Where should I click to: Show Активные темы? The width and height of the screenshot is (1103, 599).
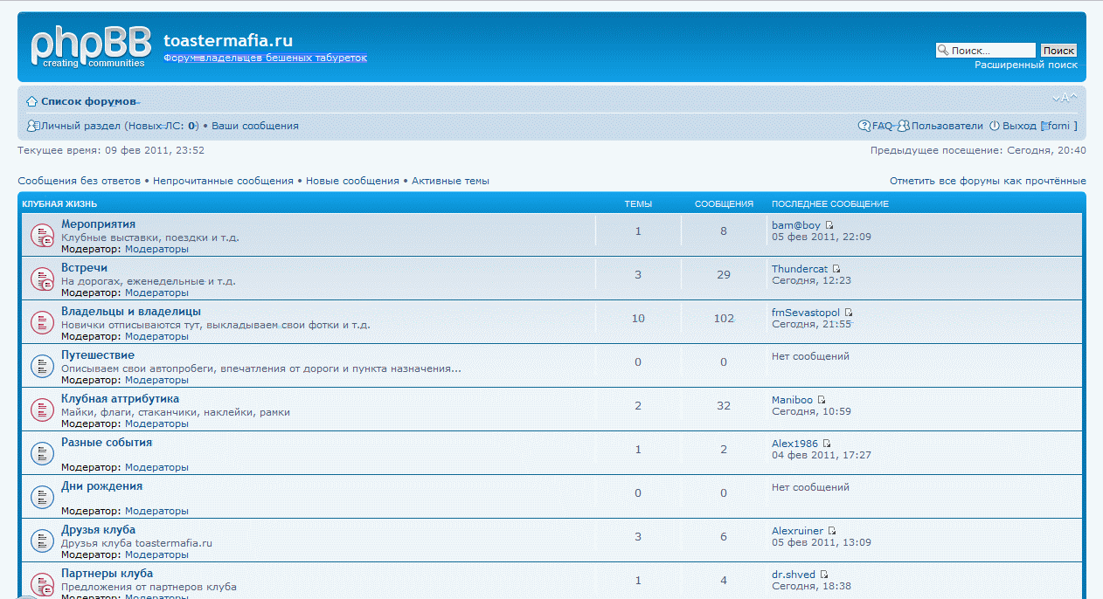point(450,181)
